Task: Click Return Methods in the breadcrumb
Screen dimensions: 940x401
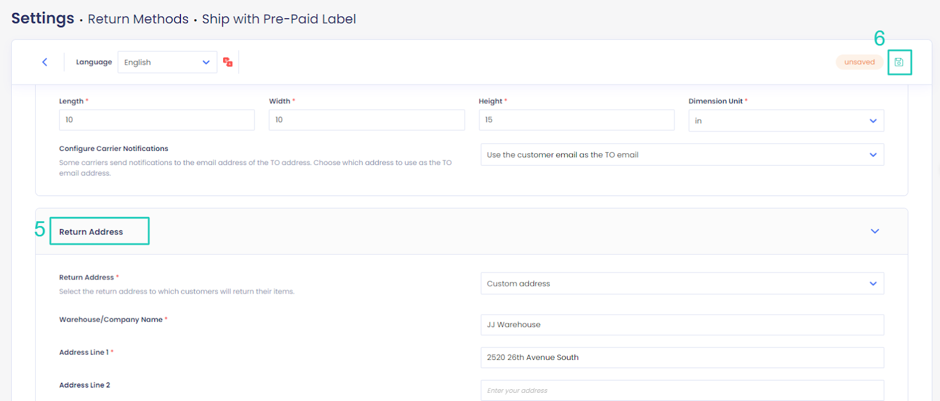Action: pos(138,19)
